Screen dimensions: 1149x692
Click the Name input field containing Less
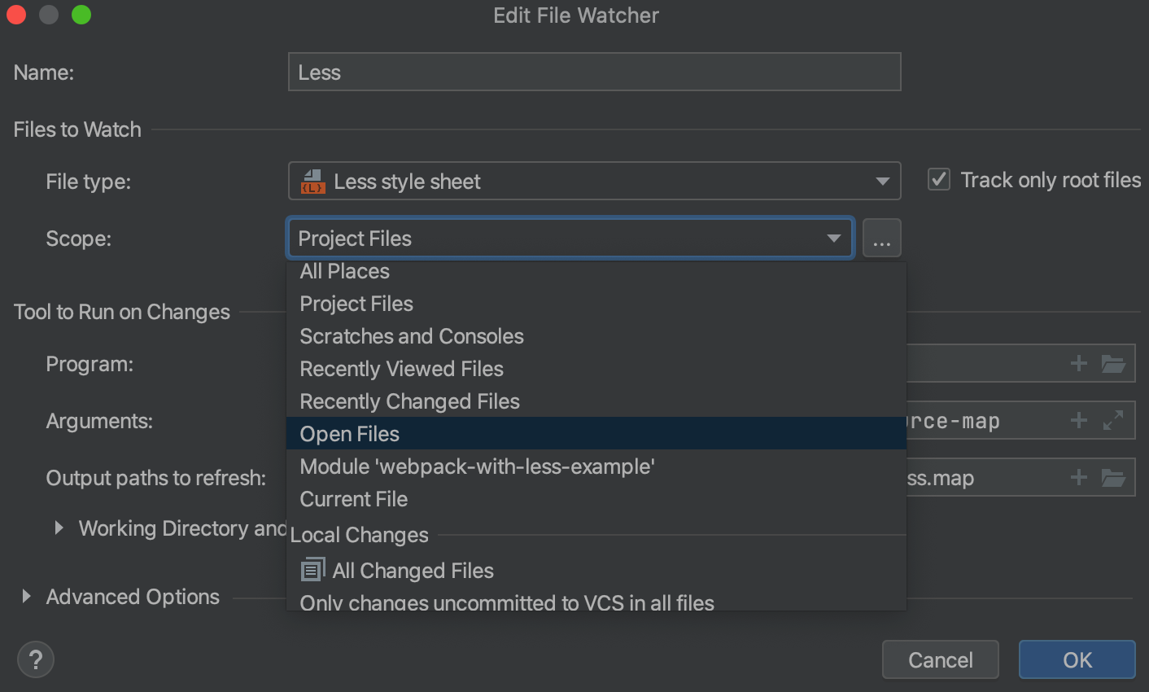pyautogui.click(x=594, y=72)
